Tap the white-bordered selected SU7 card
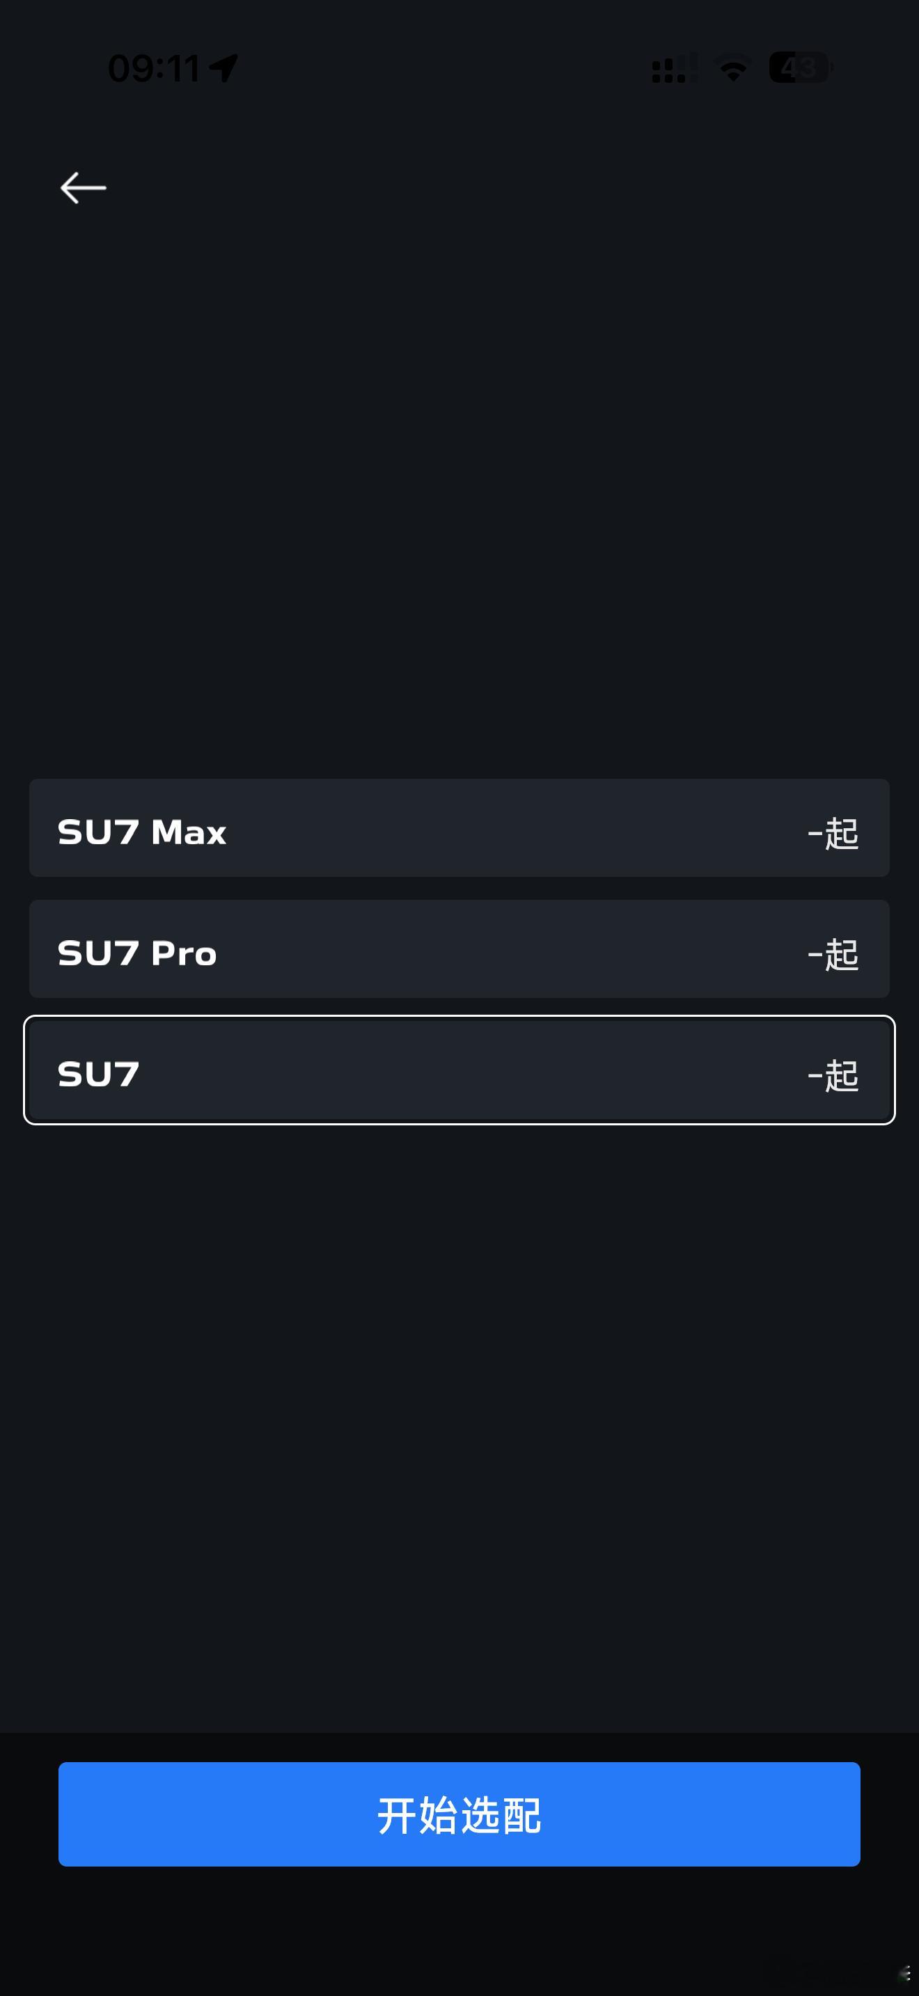This screenshot has height=1996, width=919. [x=459, y=1072]
